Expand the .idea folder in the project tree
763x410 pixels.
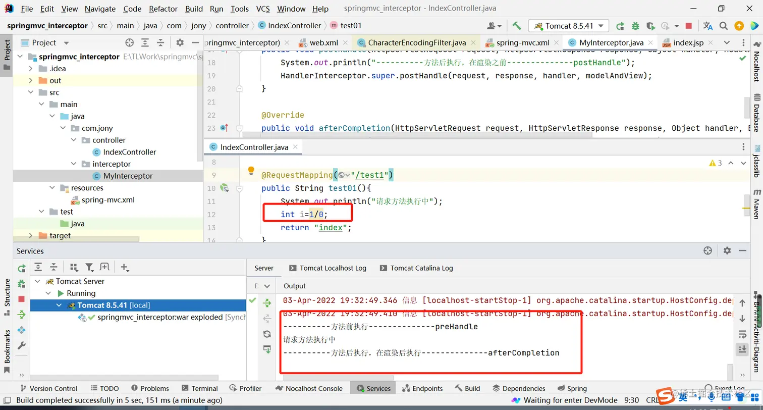click(31, 69)
